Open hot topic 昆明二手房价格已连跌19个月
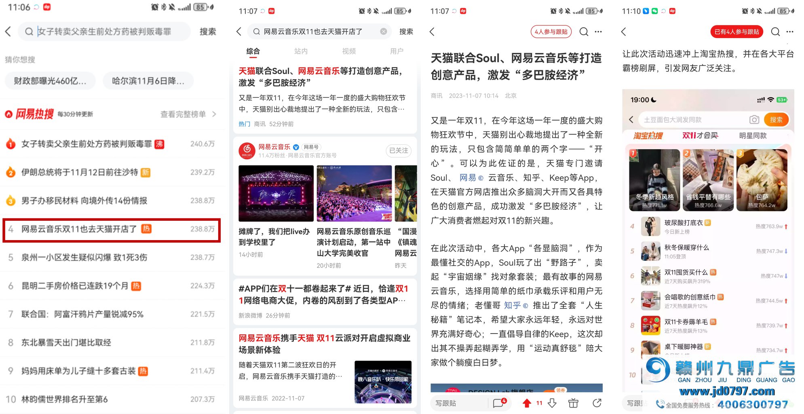 coord(111,286)
